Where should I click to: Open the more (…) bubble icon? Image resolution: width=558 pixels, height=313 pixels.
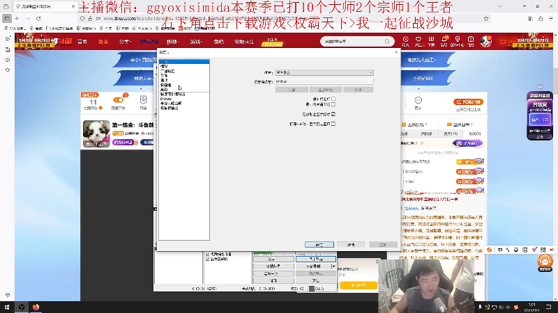tap(418, 100)
